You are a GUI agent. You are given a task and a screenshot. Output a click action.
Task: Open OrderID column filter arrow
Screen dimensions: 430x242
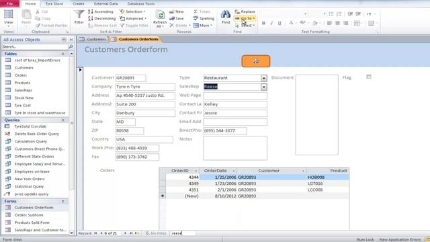196,171
